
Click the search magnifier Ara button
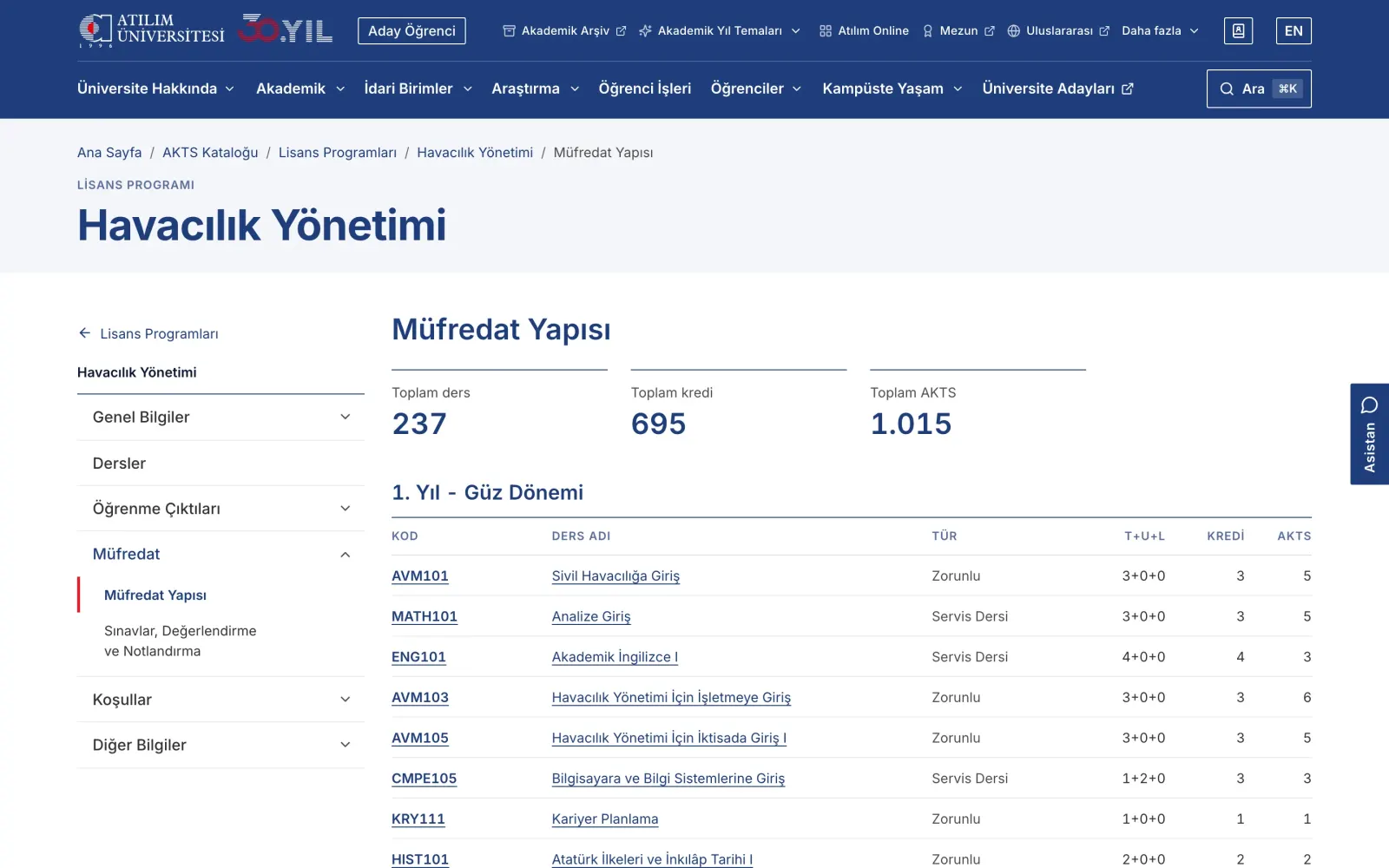coord(1259,89)
